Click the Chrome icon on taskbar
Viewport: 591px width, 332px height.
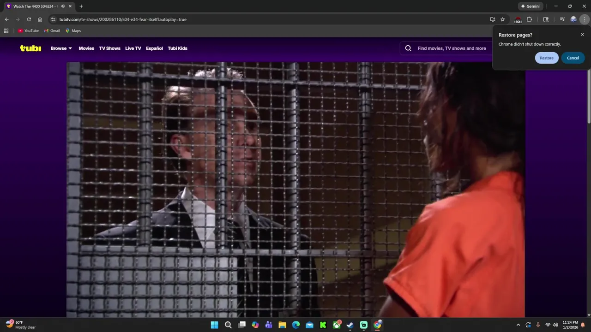point(377,325)
